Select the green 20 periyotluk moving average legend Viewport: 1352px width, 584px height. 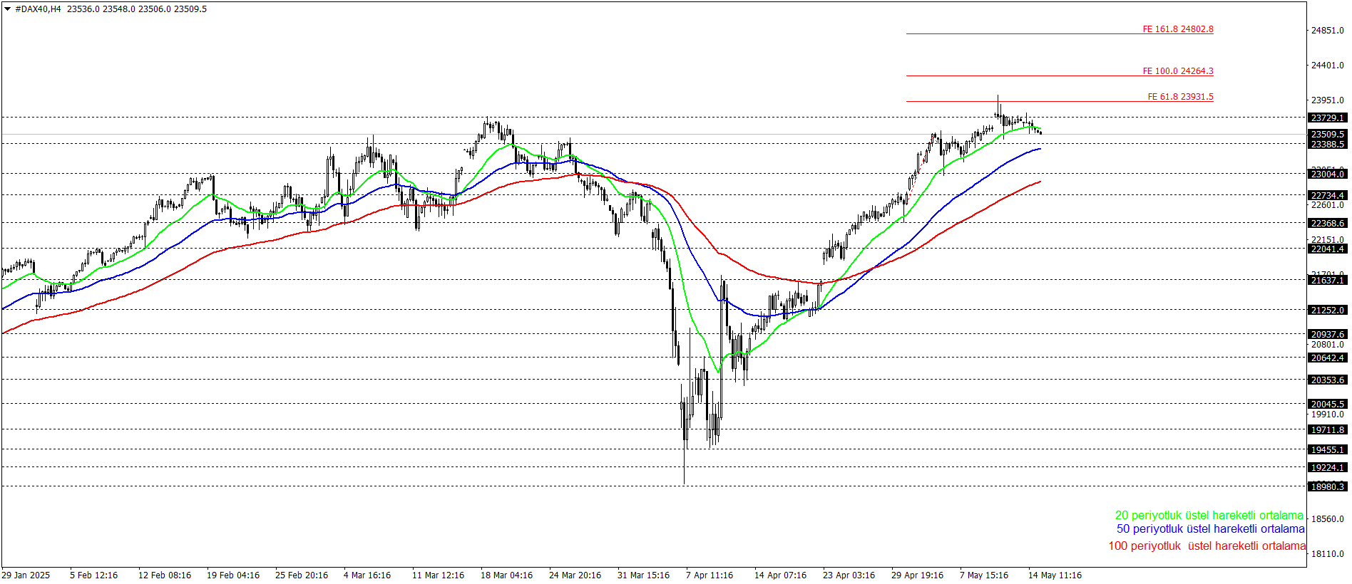1209,516
